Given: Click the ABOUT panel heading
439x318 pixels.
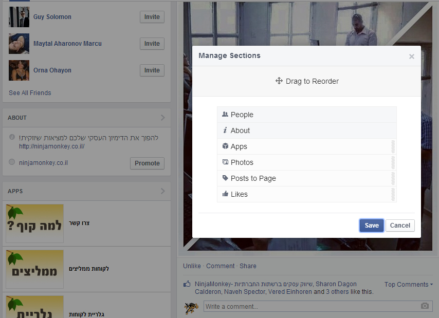Looking at the screenshot, I should 17,118.
